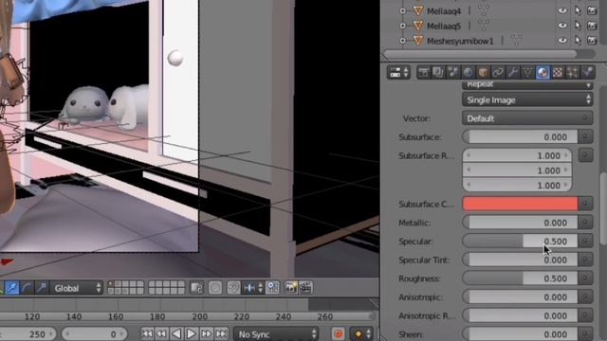Click the Sheen 0.000 slider
The height and width of the screenshot is (341, 607).
pos(520,334)
